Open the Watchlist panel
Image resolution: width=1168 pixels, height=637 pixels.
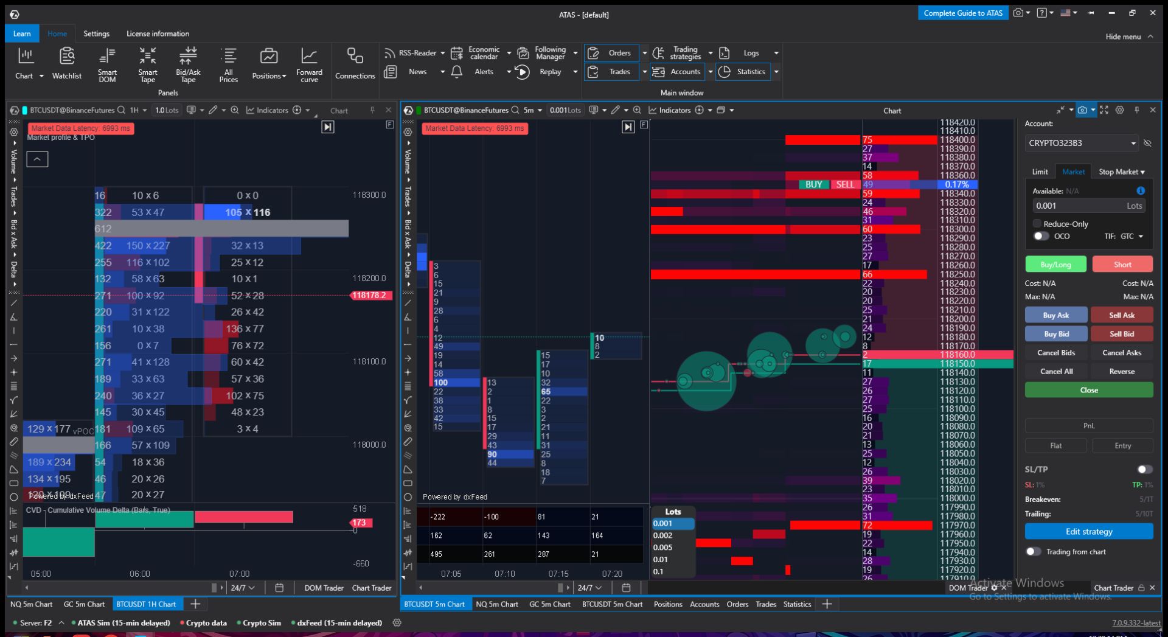pos(67,63)
